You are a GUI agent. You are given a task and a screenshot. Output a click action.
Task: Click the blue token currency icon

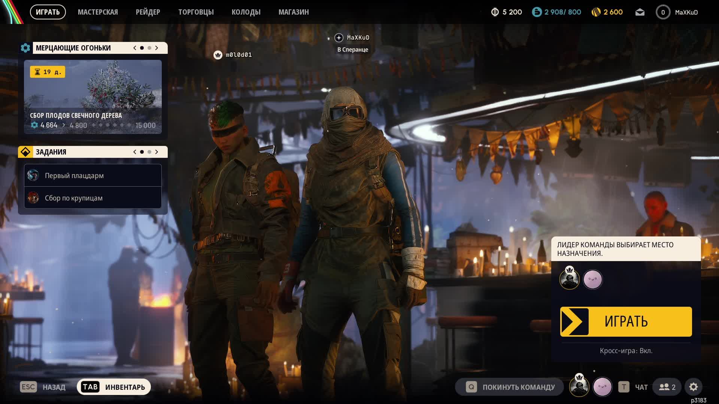coord(537,12)
